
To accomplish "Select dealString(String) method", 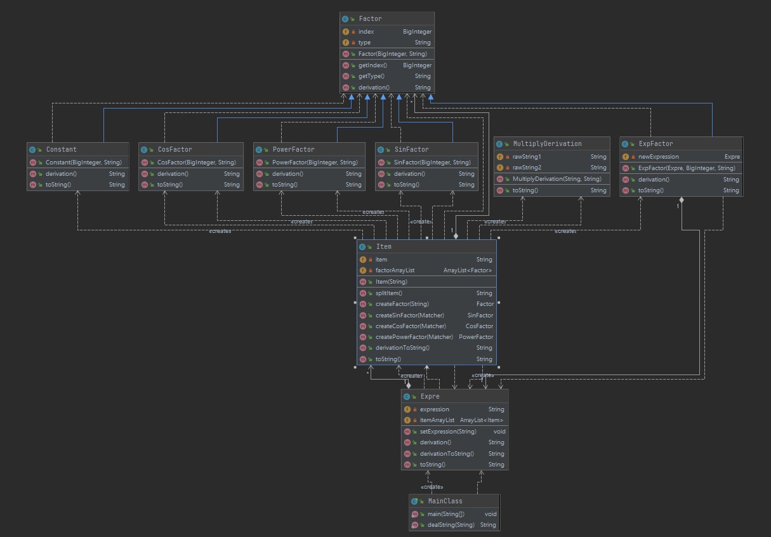I will pyautogui.click(x=454, y=525).
